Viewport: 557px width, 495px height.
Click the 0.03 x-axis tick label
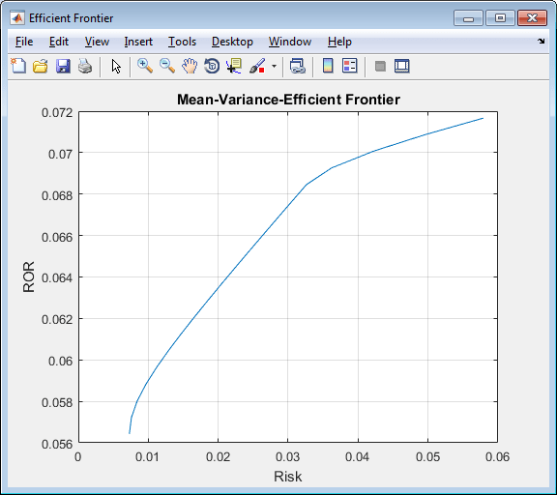click(x=288, y=456)
